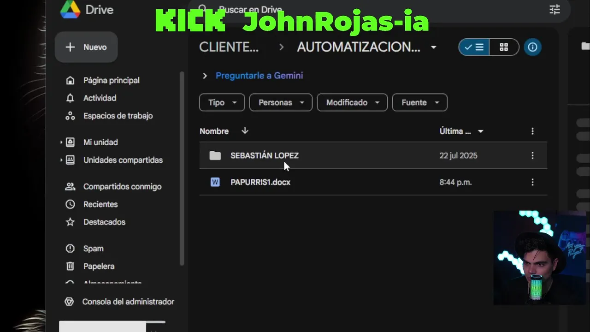Click the home icon beside Página principal
The image size is (590, 332).
(x=70, y=80)
